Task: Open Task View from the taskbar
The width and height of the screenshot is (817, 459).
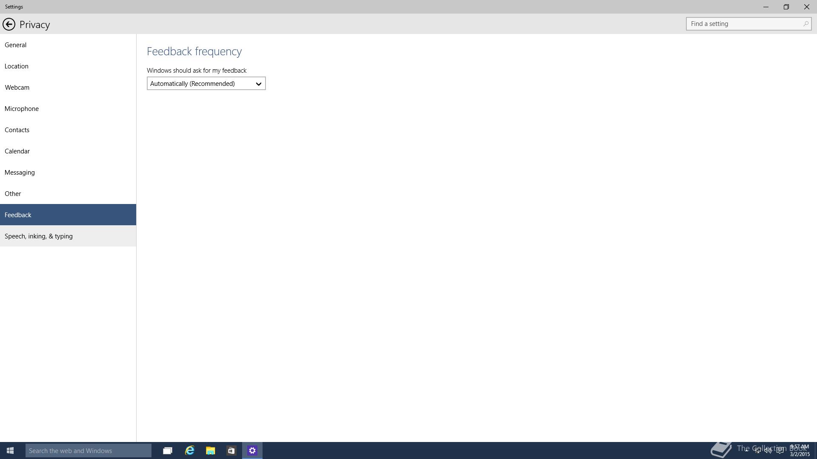Action: tap(167, 450)
